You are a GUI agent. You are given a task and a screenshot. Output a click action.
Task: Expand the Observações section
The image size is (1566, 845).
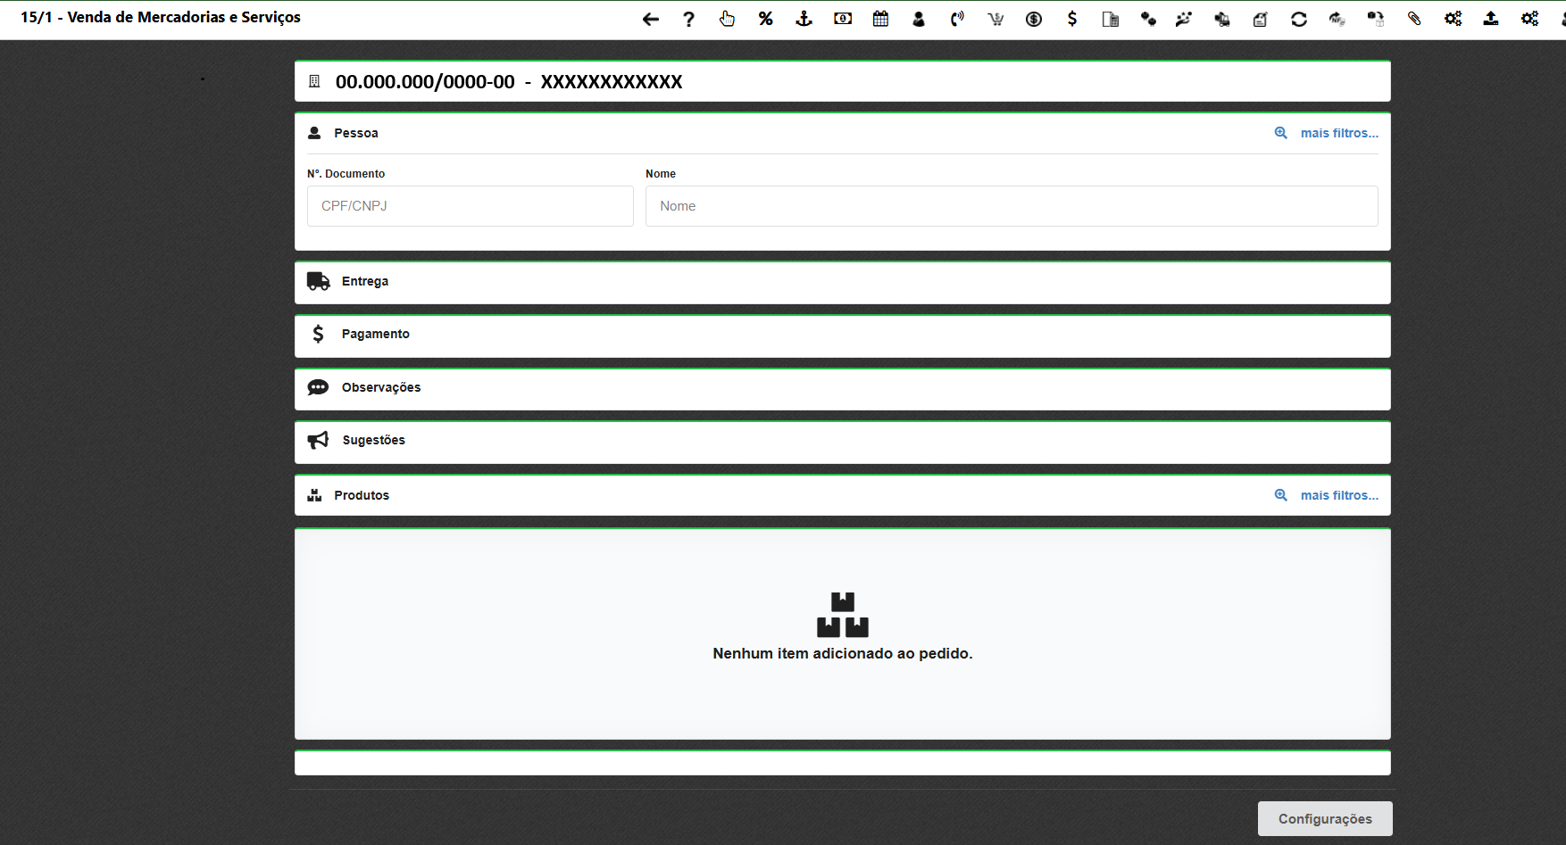point(380,387)
